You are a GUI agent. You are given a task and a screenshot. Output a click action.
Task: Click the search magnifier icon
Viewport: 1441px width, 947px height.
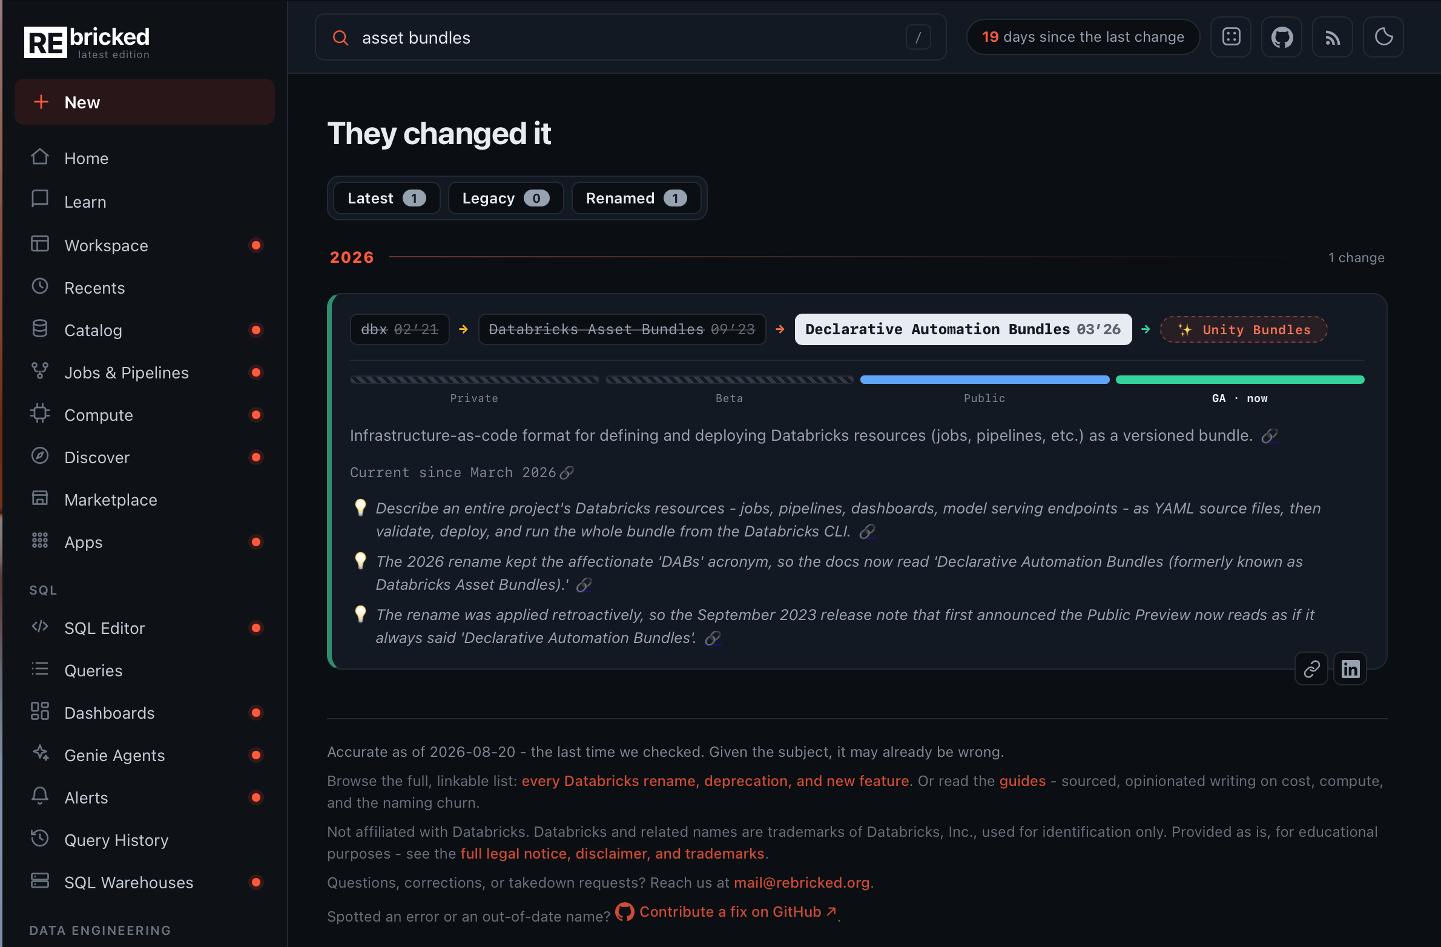click(x=341, y=38)
